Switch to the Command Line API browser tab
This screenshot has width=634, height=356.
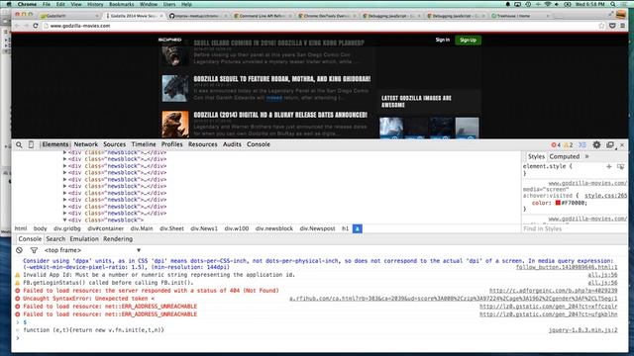click(263, 16)
